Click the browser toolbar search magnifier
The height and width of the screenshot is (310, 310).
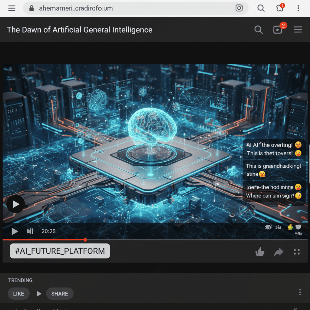point(261,8)
